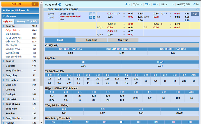This screenshot has width=201, height=124.
Task: Click the sidebar vertical scrollbar
Action: pyautogui.click(x=41, y=75)
